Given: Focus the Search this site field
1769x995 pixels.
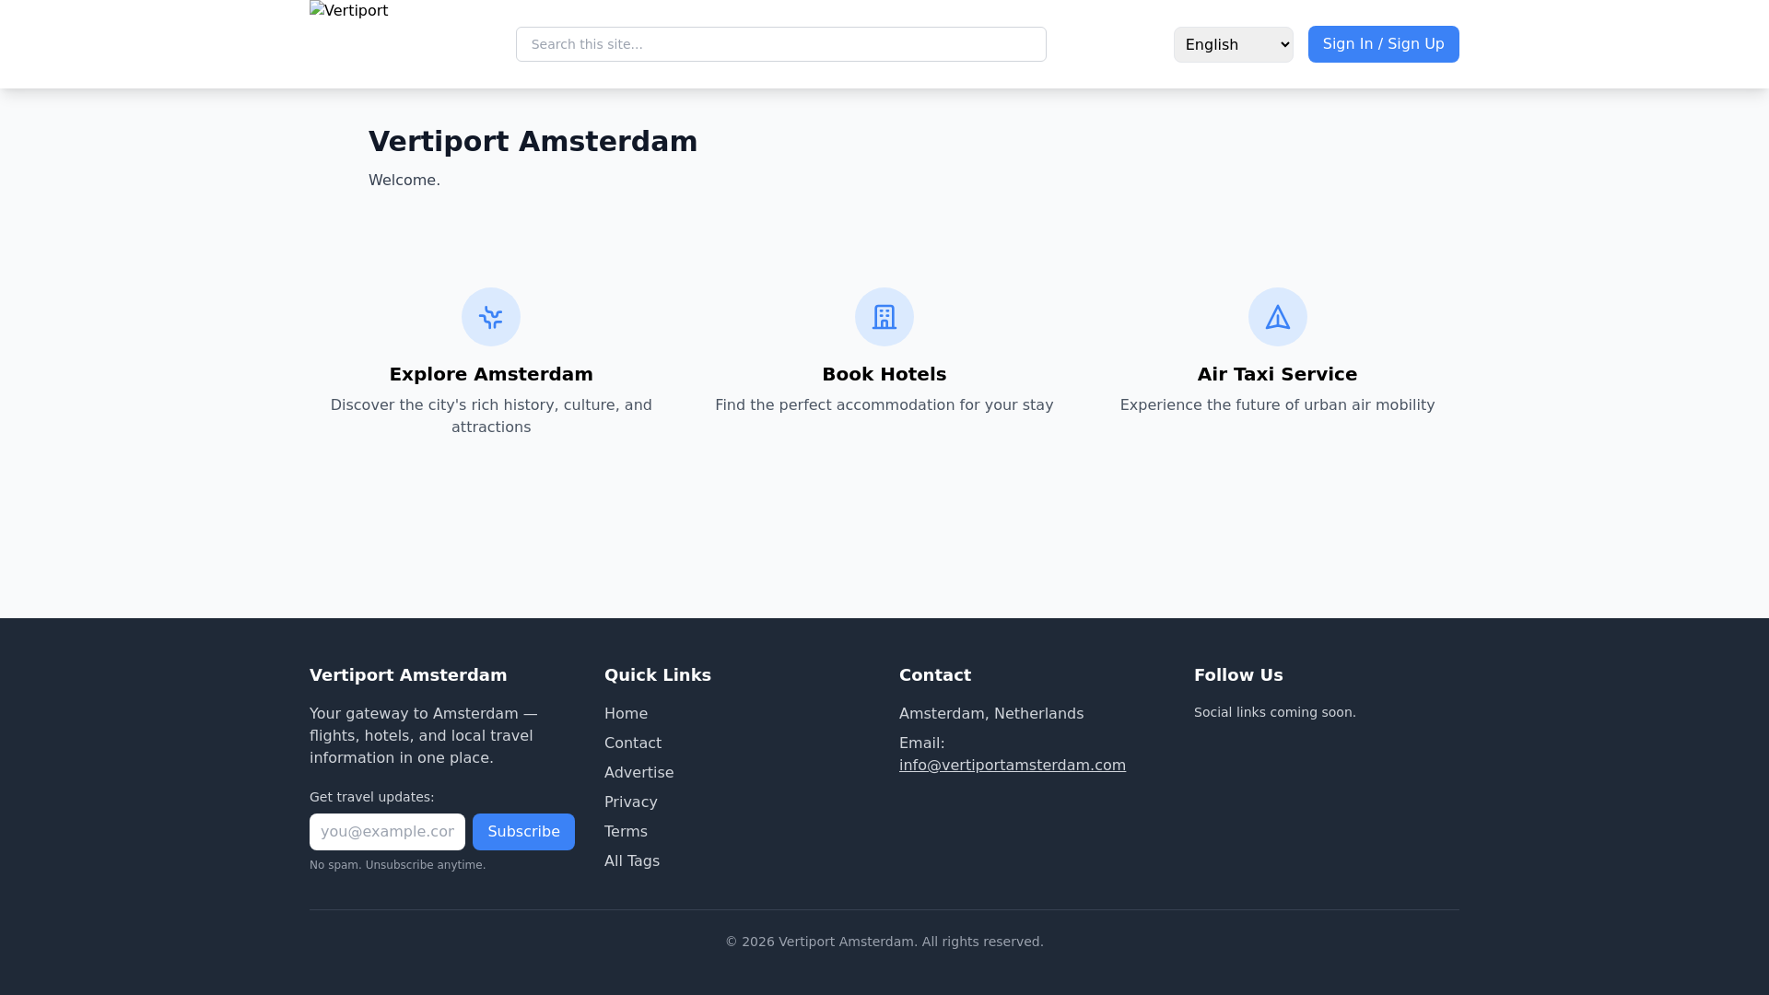Looking at the screenshot, I should tap(781, 44).
